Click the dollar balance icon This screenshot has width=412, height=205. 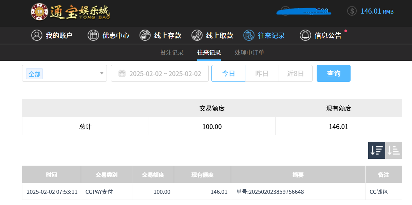tap(352, 11)
